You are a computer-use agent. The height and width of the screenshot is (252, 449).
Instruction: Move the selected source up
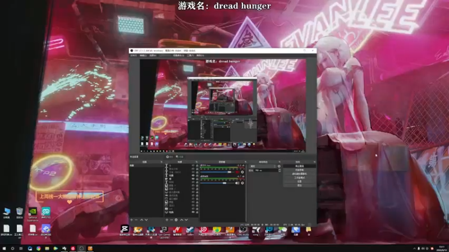coord(181,220)
